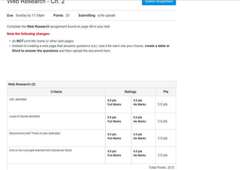Choose No Marks rating for 'Level of tutorial identified'
This screenshot has width=240, height=170.
point(139,120)
